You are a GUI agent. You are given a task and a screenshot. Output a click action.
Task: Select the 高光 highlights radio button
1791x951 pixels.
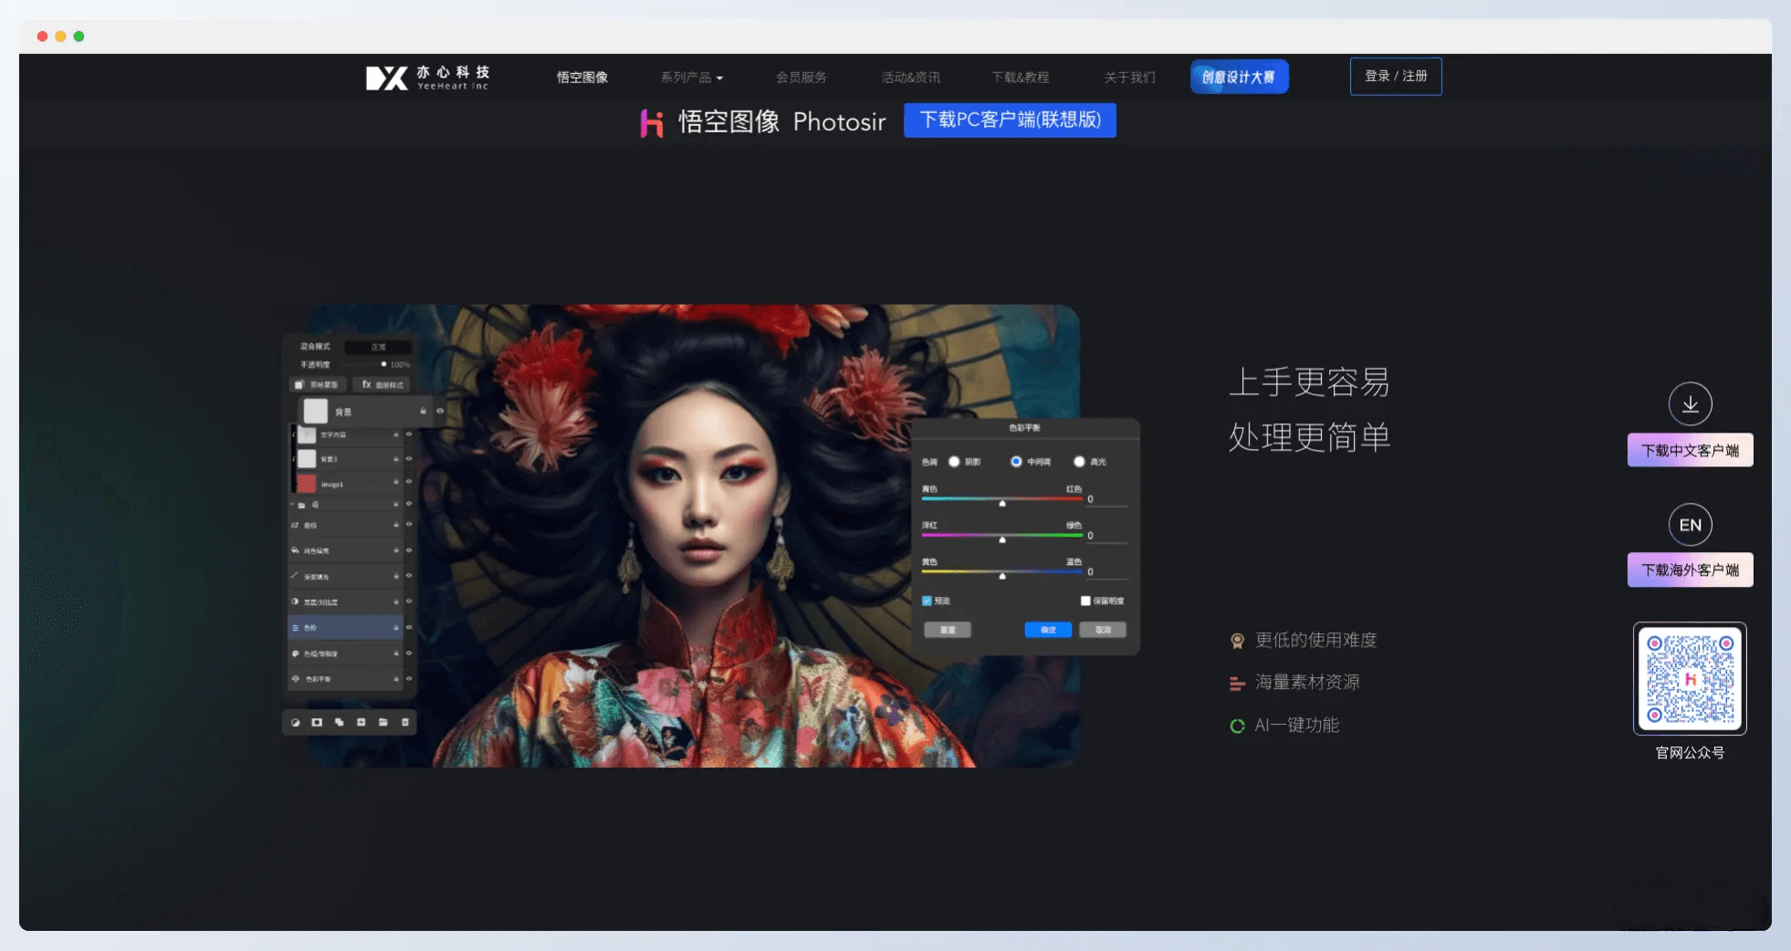pos(1080,462)
